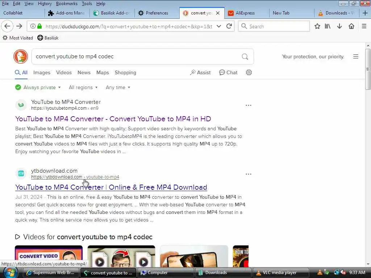Expand the All regions dropdown
The height and width of the screenshot is (278, 371).
coord(83,88)
